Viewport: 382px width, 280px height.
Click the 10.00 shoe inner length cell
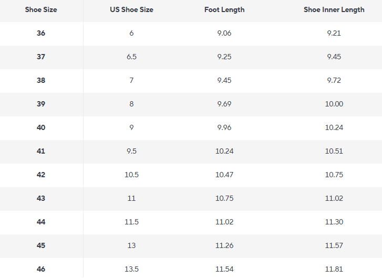coord(334,104)
